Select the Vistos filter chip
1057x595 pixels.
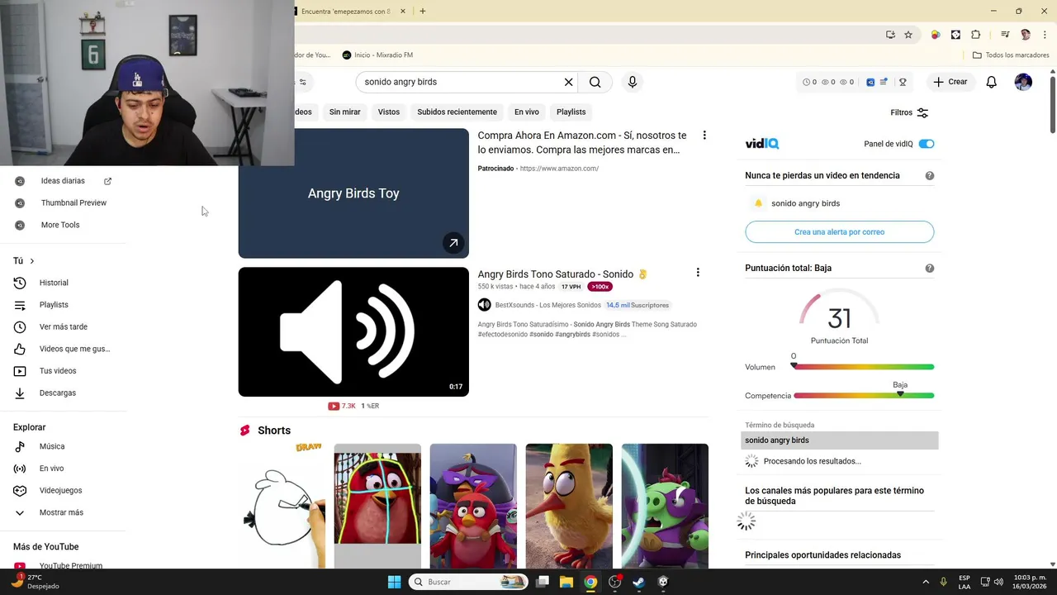(x=389, y=112)
